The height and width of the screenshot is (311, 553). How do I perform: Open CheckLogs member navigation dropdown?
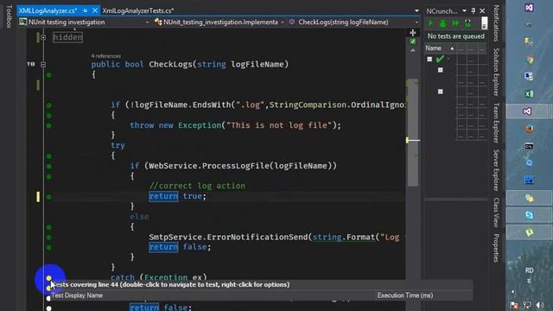[x=353, y=22]
